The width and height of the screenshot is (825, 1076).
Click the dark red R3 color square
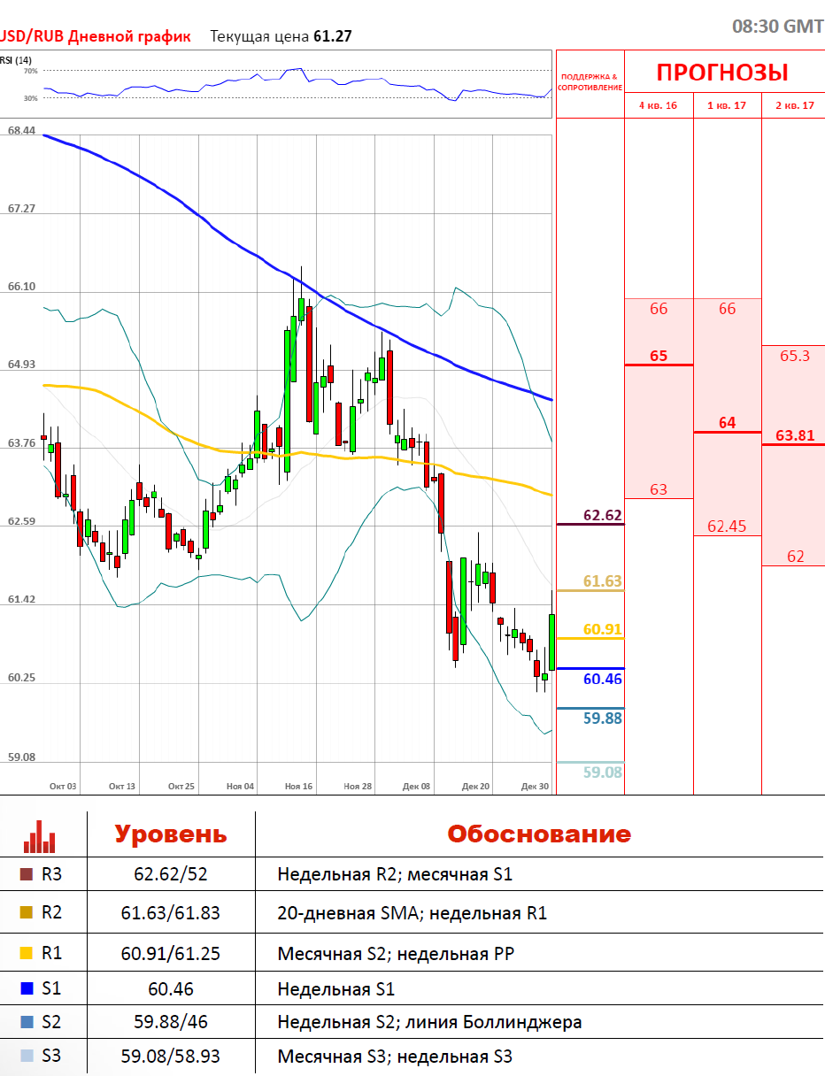pos(26,875)
